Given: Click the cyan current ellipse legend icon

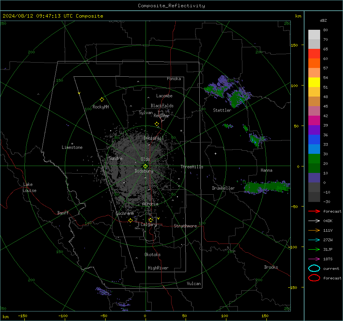Looking at the screenshot, I should coord(314,268).
